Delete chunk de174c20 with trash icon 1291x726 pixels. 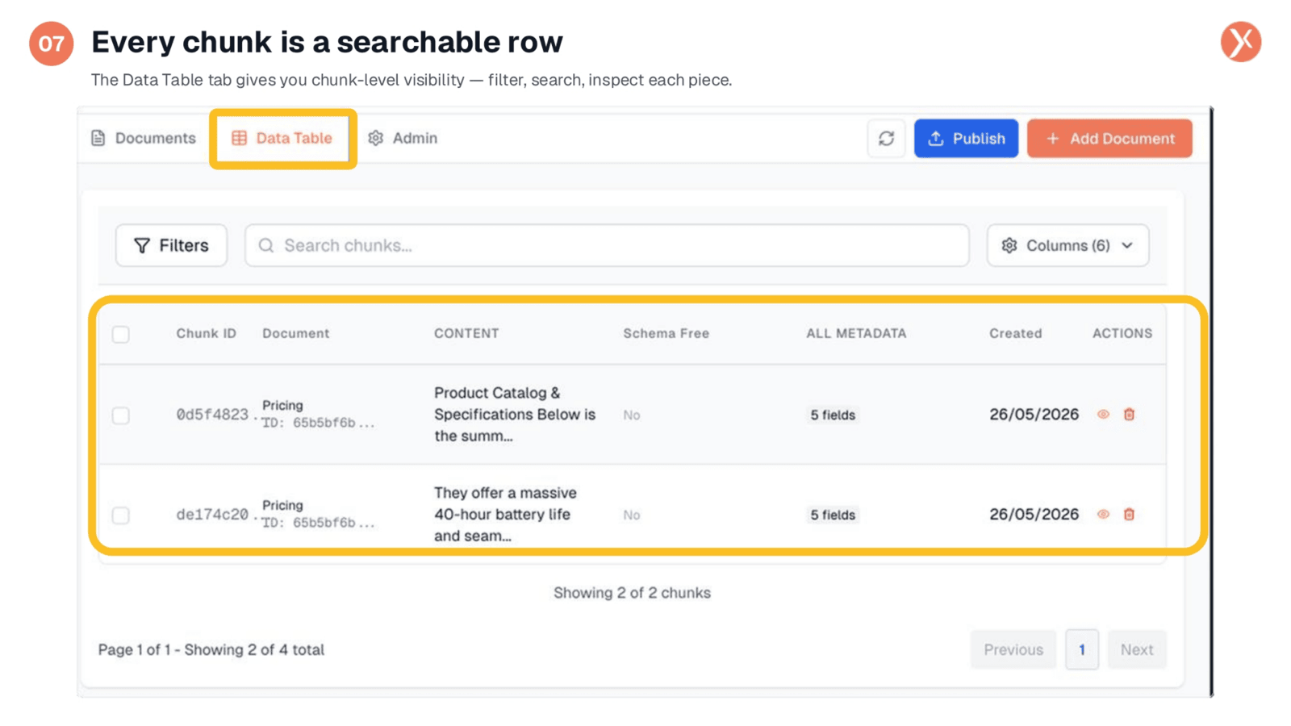tap(1129, 515)
